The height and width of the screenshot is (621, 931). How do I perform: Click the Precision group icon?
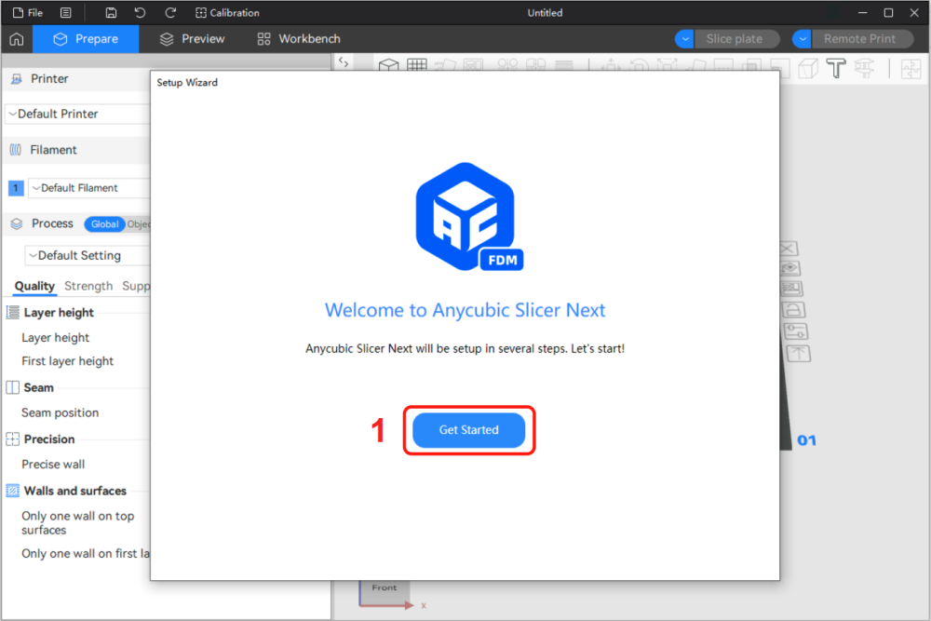[x=12, y=439]
